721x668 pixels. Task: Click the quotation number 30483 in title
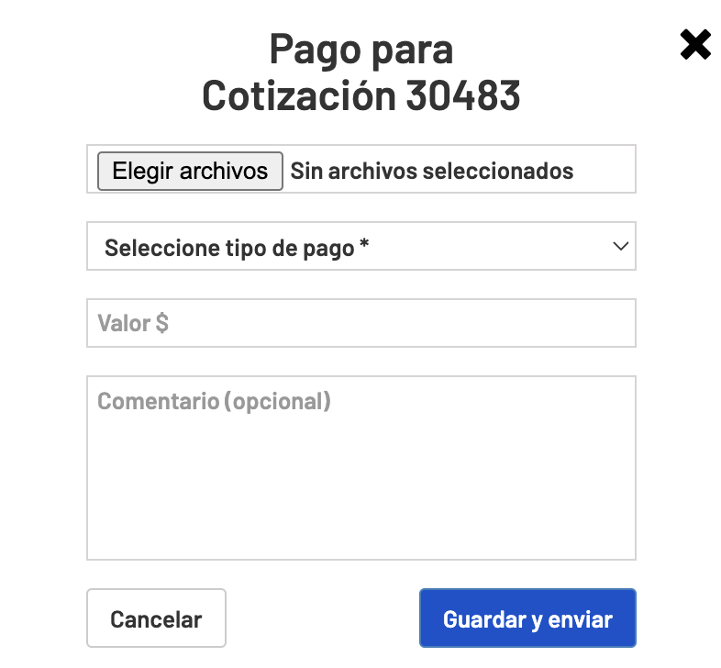(463, 95)
